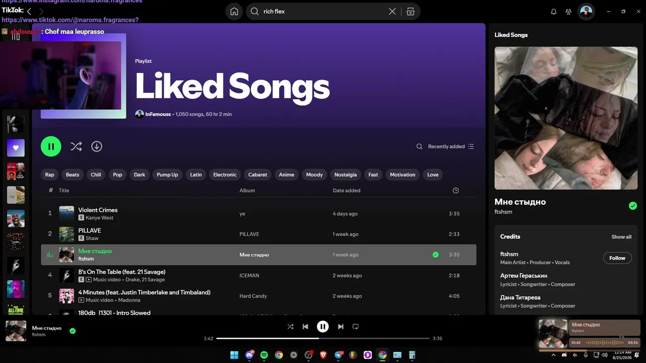The width and height of the screenshot is (646, 363).
Task: Open large album cover in right panel
Action: click(566, 118)
